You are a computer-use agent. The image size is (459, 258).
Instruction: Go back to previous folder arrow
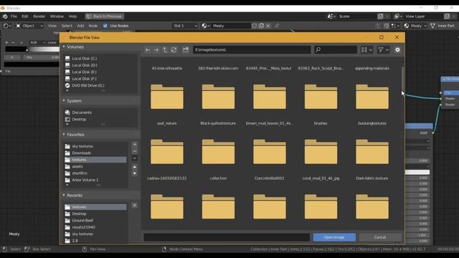[148, 50]
